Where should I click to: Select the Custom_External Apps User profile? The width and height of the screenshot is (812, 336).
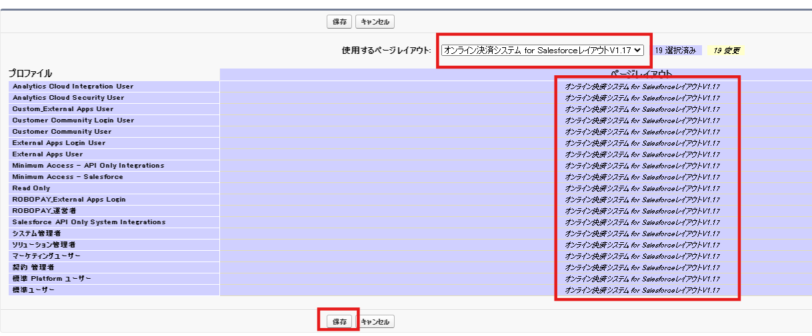pos(63,109)
